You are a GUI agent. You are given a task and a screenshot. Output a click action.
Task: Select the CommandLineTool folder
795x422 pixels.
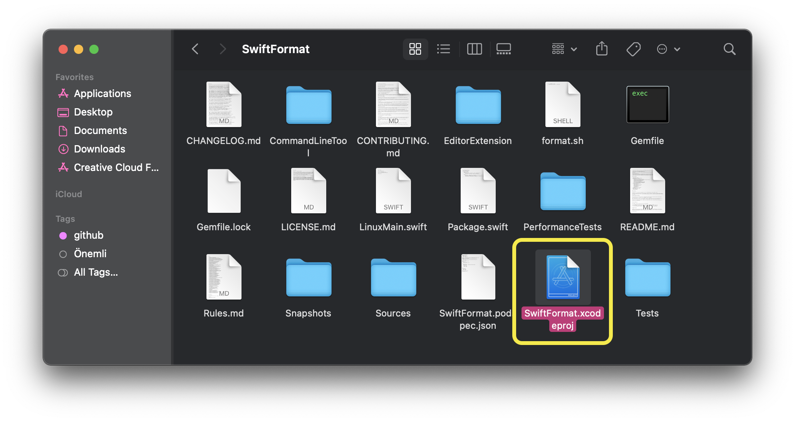[x=309, y=105]
